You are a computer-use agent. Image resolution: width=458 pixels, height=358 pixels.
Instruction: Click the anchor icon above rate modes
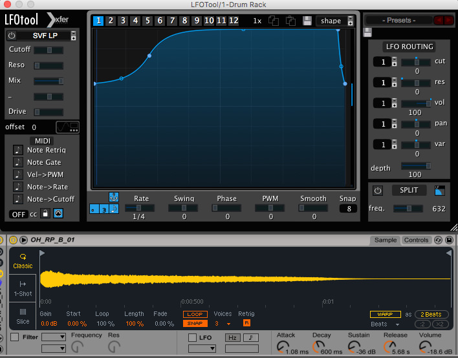(x=114, y=197)
